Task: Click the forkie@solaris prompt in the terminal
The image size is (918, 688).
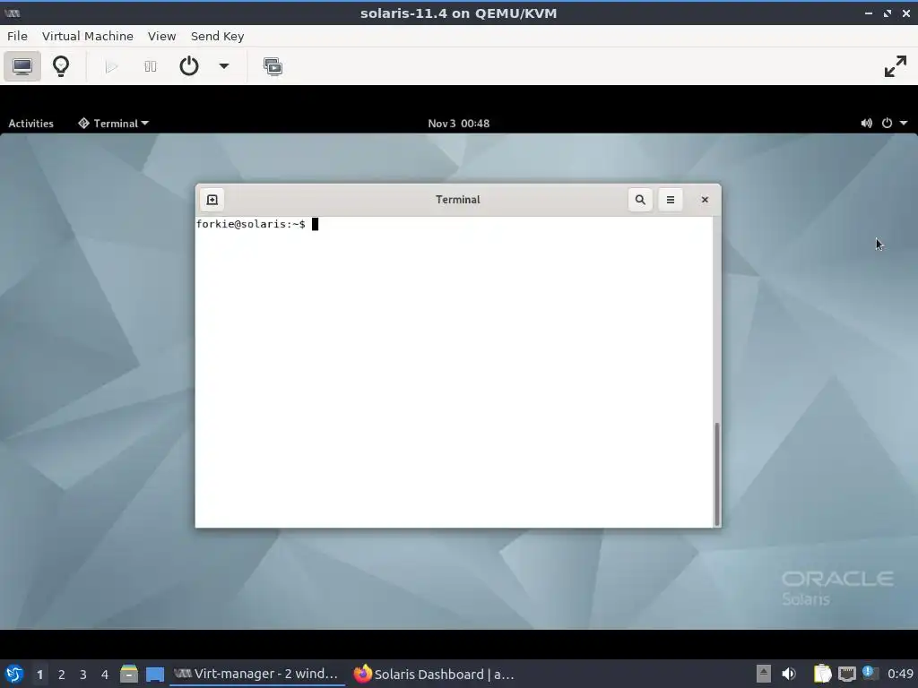Action: (x=251, y=224)
